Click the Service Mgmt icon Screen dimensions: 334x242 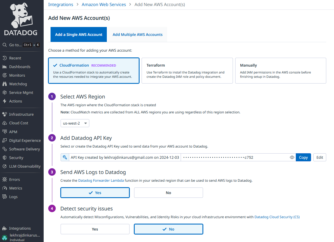pos(5,92)
